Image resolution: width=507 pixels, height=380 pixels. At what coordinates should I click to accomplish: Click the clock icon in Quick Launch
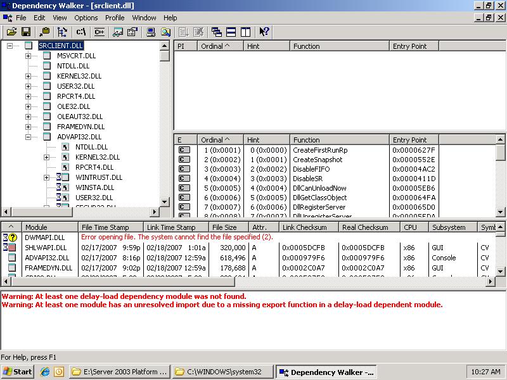tap(59, 372)
